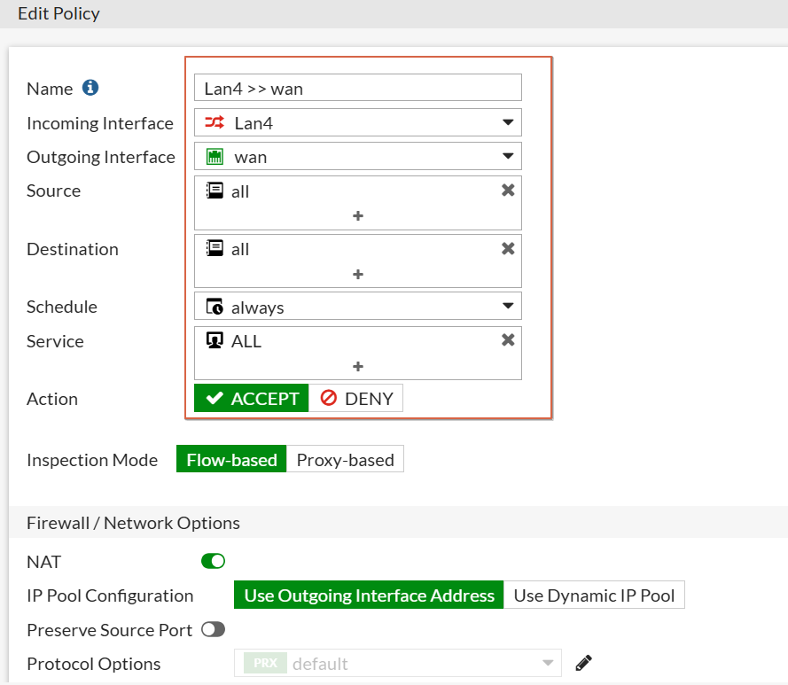Click the Inspection Mode label
The image size is (788, 685).
[92, 460]
